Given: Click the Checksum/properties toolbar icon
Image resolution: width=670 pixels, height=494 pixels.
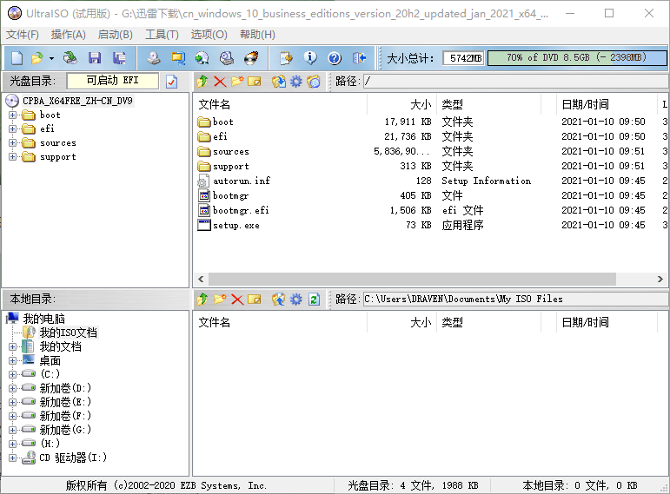Looking at the screenshot, I should (x=286, y=58).
